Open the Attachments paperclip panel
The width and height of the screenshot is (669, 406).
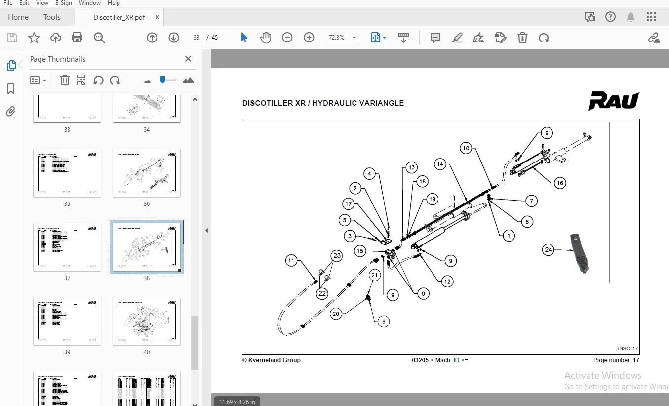click(x=11, y=112)
